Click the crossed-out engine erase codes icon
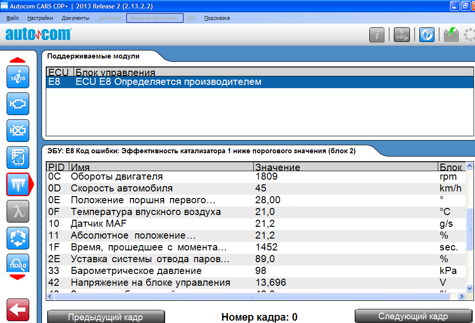Viewport: 475px width, 323px height. (18, 131)
